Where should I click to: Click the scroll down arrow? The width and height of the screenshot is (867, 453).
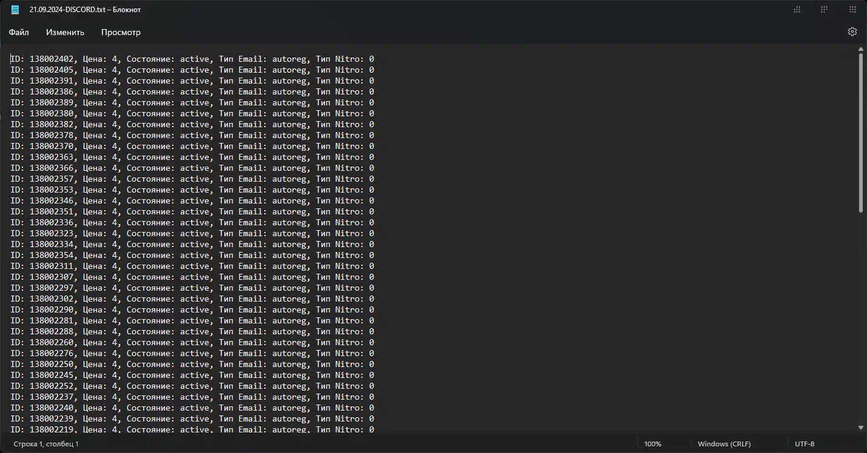[860, 428]
